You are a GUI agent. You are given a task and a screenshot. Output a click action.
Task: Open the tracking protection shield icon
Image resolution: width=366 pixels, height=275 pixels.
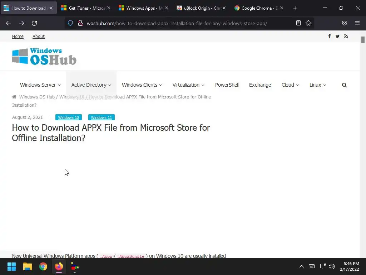coord(70,23)
